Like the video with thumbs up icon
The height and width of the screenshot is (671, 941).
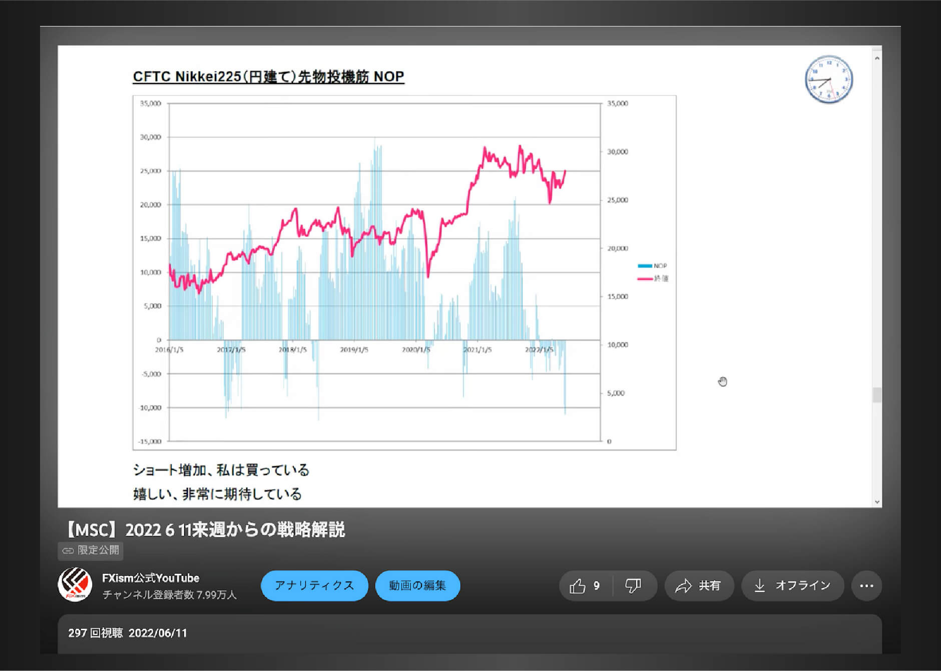point(577,585)
